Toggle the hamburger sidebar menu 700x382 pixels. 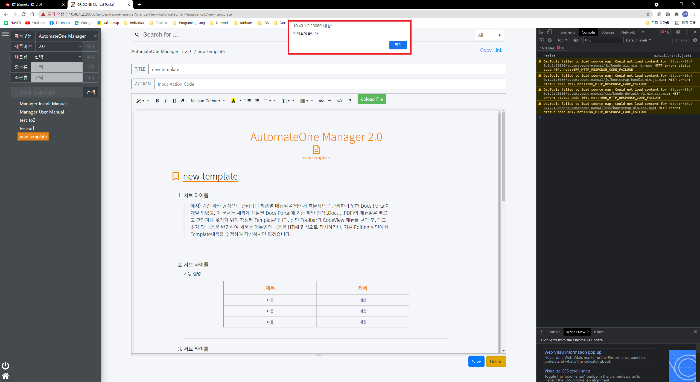tap(5, 34)
